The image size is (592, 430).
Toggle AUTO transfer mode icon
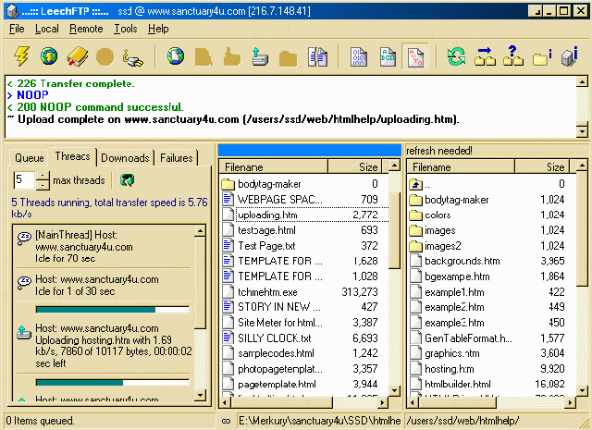415,57
